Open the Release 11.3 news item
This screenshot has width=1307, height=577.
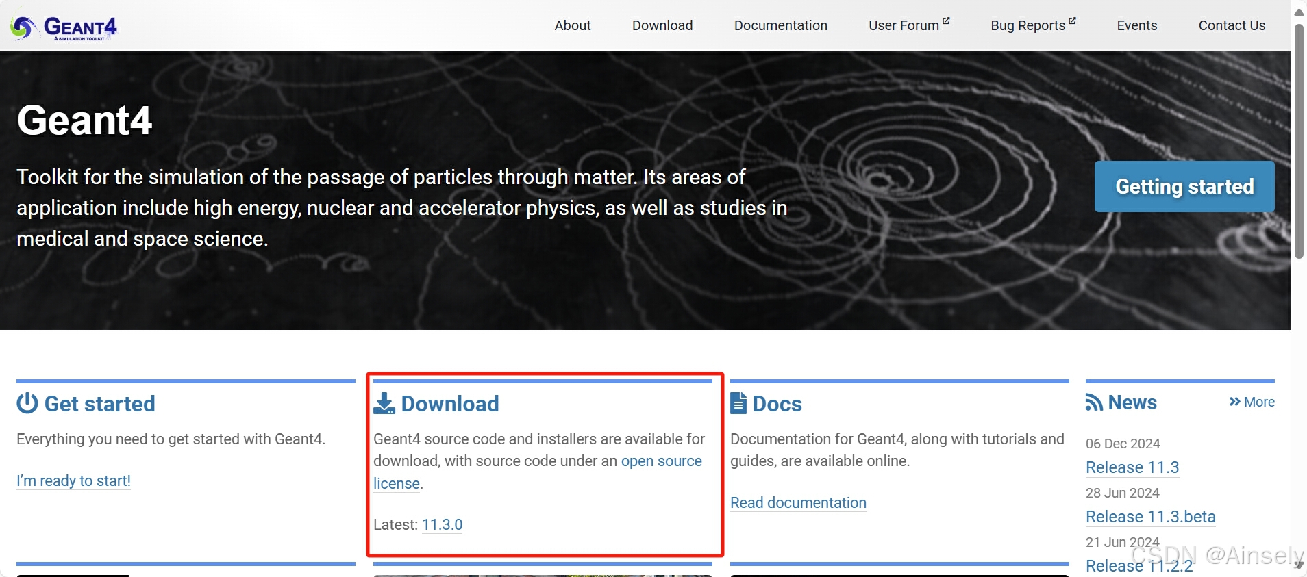[1132, 467]
